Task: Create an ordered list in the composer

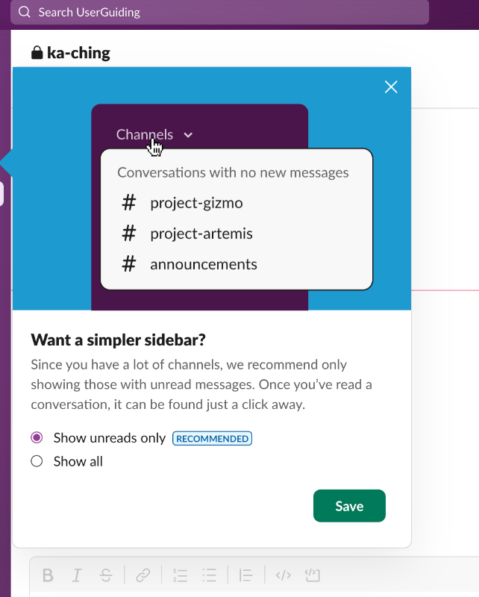Action: (180, 575)
